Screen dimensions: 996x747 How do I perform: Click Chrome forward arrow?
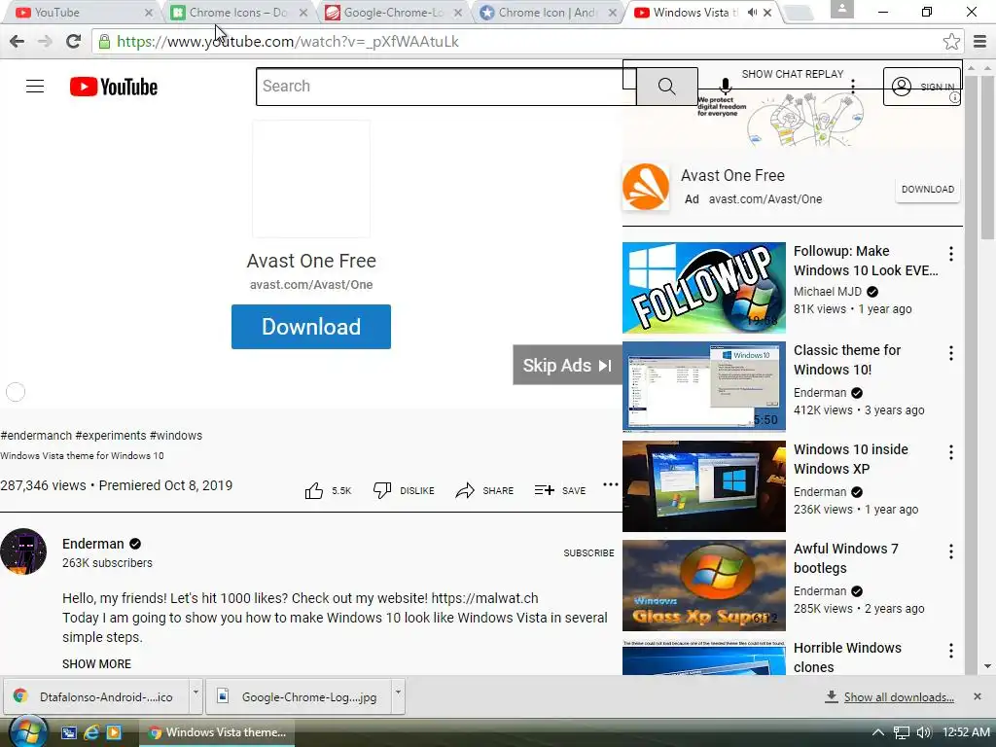(x=45, y=41)
